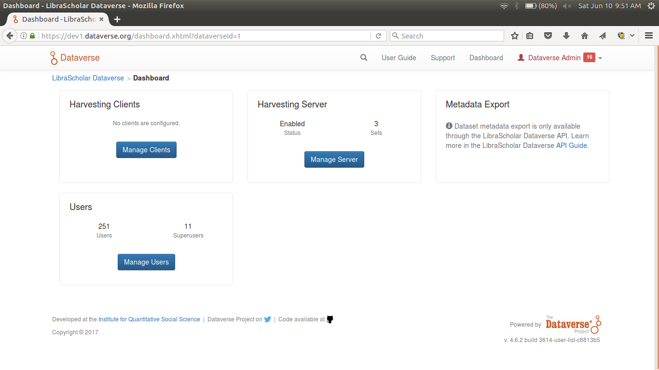Click the Bluetooth indicator in top bar
This screenshot has width=659, height=370.
coord(516,6)
